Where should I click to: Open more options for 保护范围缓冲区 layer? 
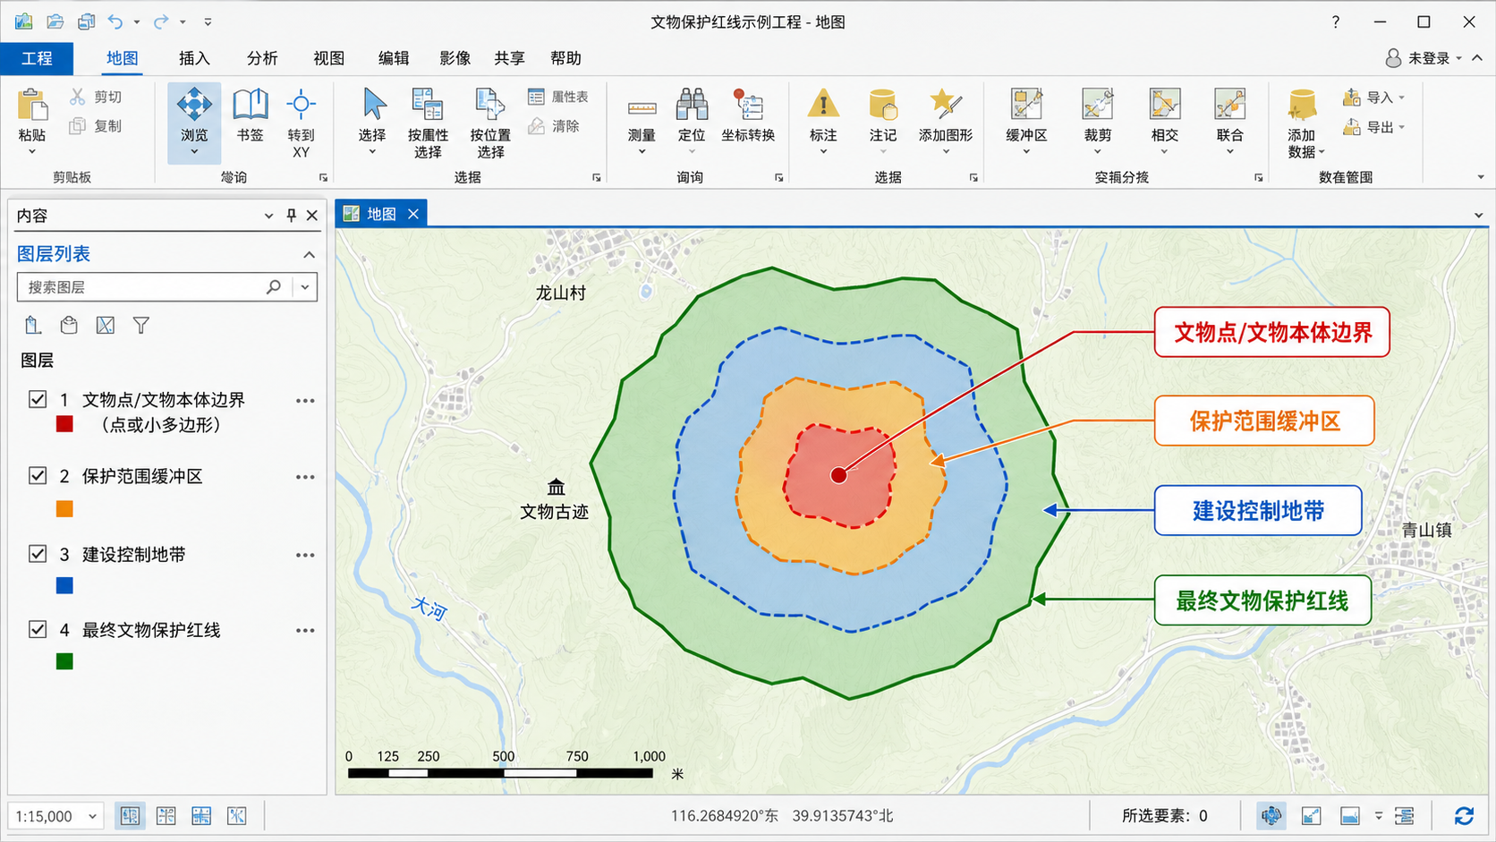[x=305, y=477]
